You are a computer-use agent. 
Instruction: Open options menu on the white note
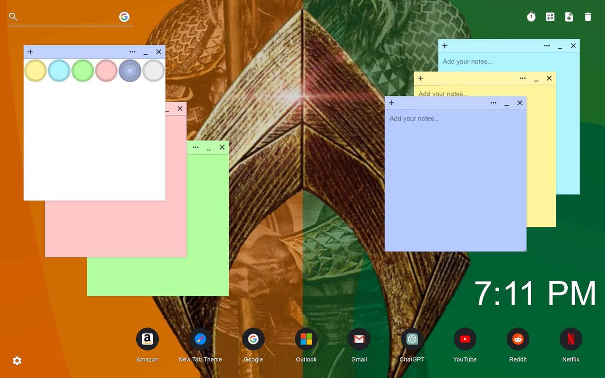tap(132, 52)
